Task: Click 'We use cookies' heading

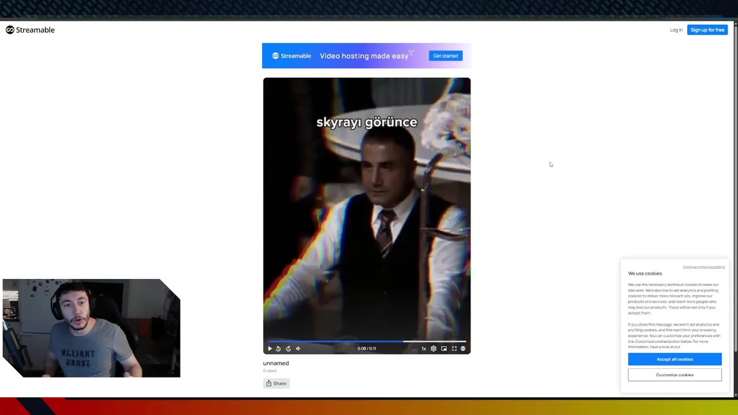Action: [645, 273]
